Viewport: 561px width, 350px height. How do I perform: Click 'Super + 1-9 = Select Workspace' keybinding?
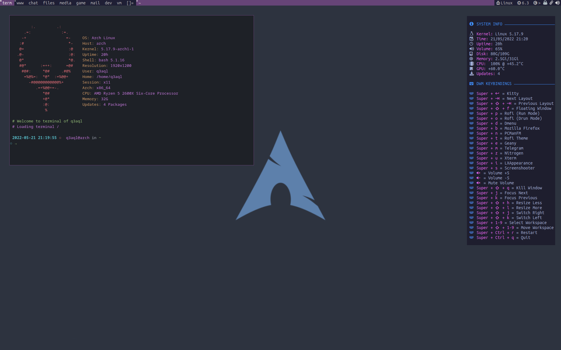point(512,223)
